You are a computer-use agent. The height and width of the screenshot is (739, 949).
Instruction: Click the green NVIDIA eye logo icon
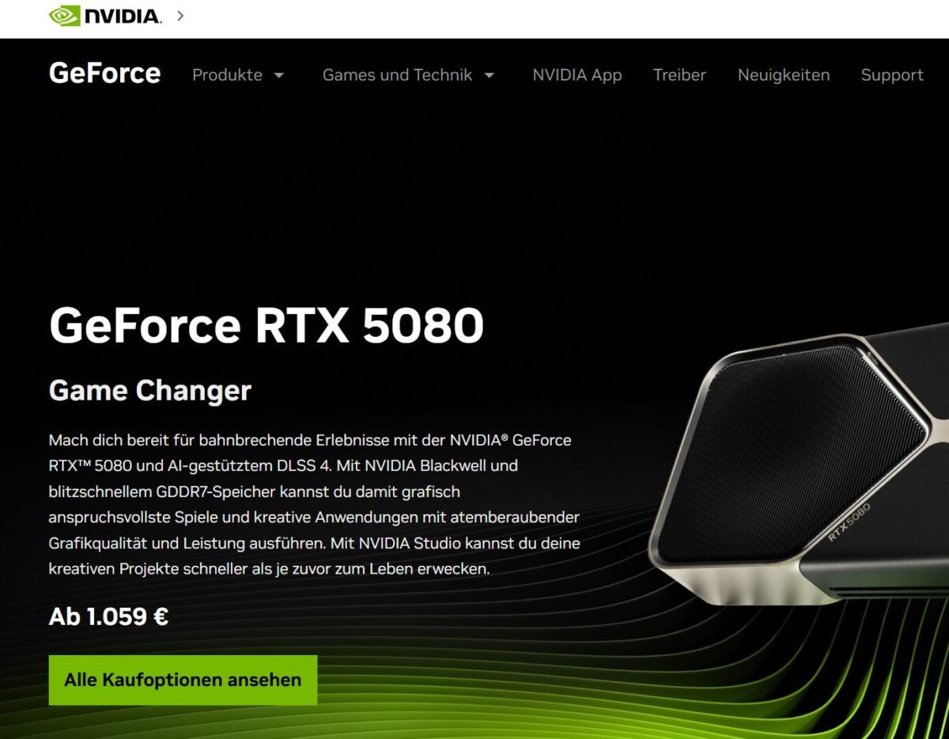click(64, 15)
